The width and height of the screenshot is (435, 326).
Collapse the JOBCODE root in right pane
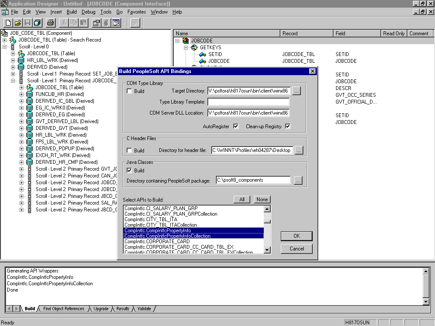177,41
